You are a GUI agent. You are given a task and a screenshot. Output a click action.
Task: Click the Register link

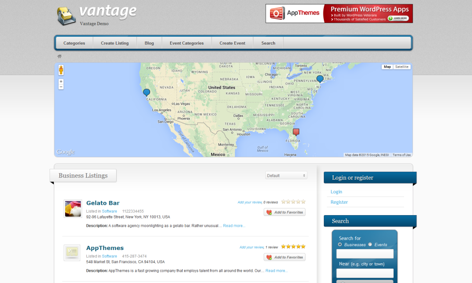339,202
